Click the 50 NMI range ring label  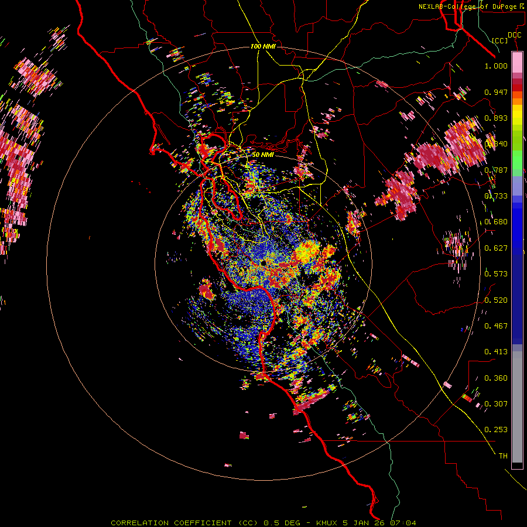coord(263,155)
